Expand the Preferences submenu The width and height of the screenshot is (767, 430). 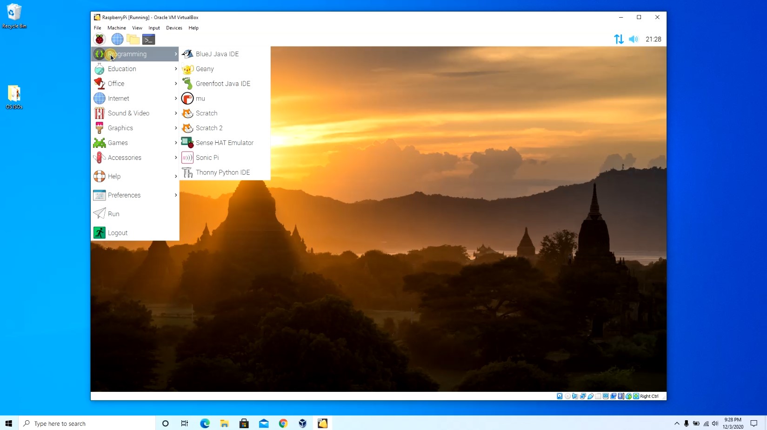124,195
